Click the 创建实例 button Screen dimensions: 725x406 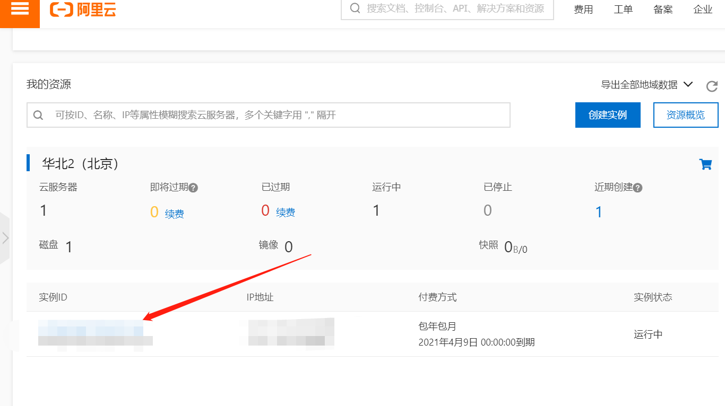click(608, 115)
